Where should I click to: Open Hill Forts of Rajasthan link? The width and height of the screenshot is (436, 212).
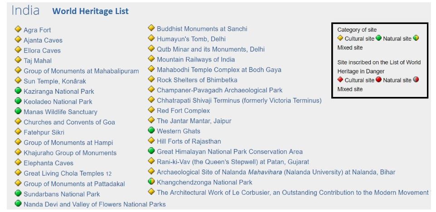(189, 141)
